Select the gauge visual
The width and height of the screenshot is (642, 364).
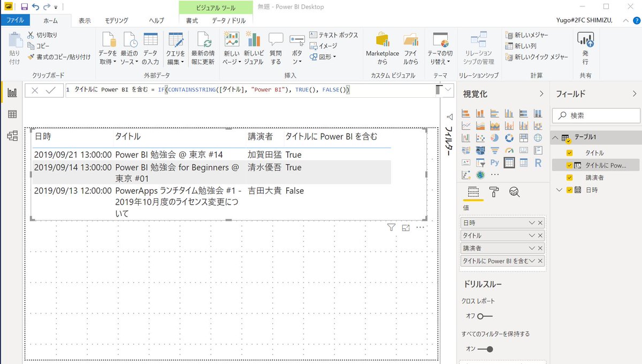click(509, 150)
